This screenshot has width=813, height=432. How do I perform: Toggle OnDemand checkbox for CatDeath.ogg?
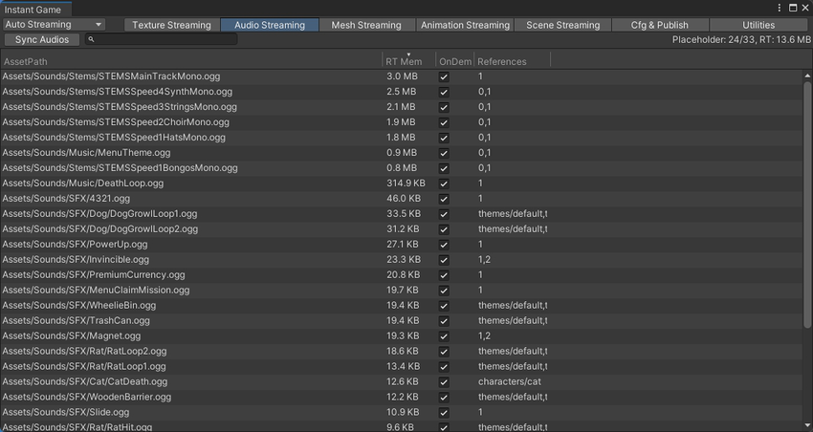444,381
